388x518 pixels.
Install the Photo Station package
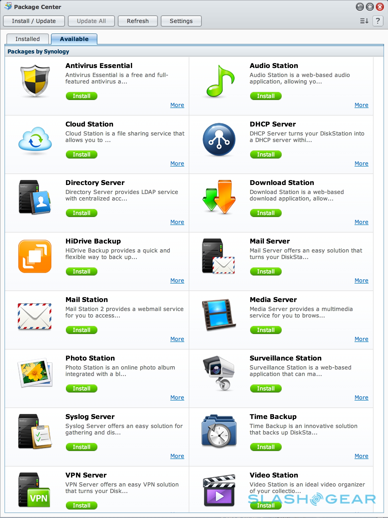coord(81,388)
